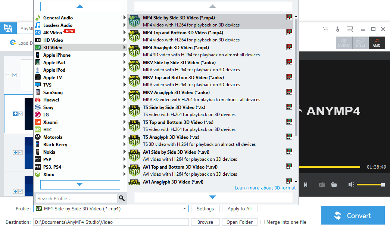Screen dimensions: 390x235
Task: Click the MKV Top and Bottom 3D icon
Action: tap(134, 81)
